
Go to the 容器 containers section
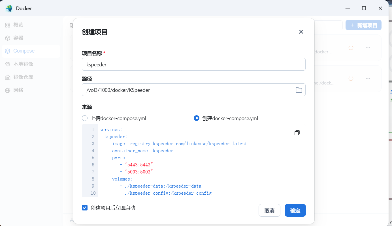click(14, 38)
